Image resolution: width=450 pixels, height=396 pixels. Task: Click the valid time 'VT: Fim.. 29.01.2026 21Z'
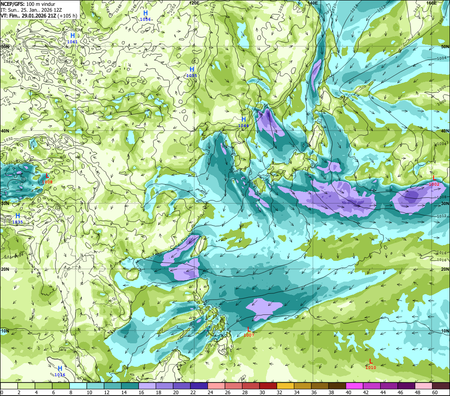(x=28, y=16)
